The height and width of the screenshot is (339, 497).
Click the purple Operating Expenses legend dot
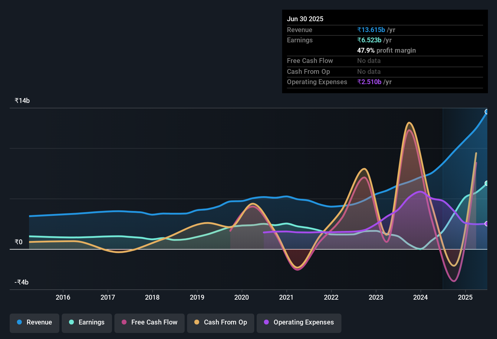tap(266, 322)
